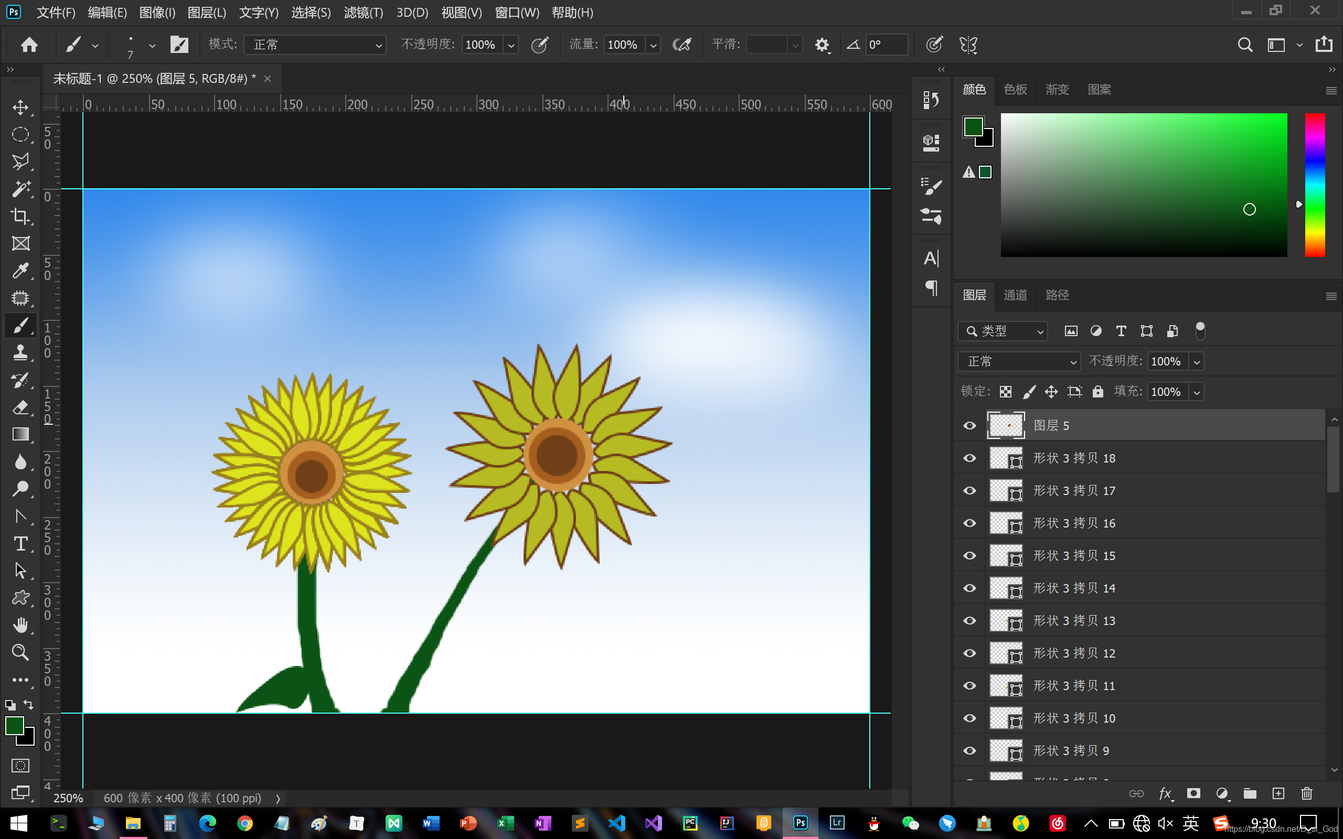This screenshot has width=1343, height=839.
Task: Open the 流量 flow dropdown arrow
Action: [653, 45]
